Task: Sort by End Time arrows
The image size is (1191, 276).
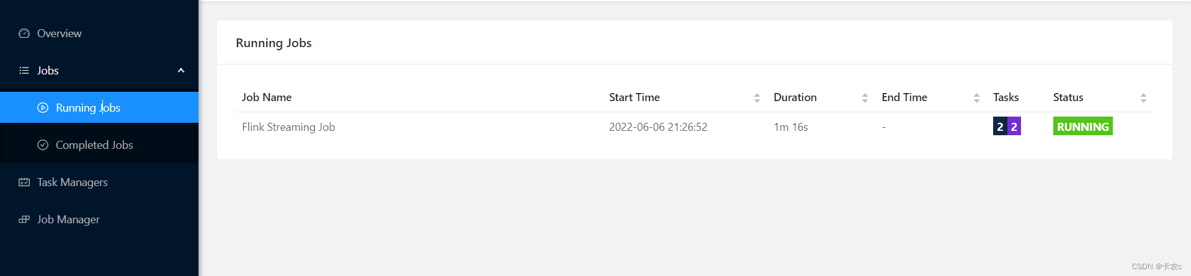Action: point(976,98)
